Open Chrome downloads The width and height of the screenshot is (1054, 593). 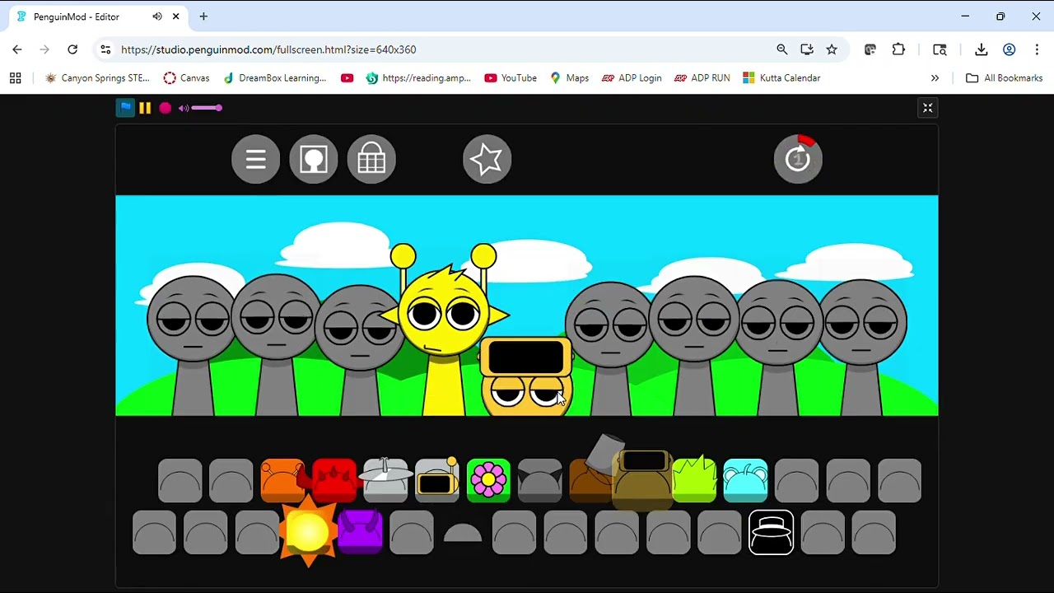point(981,49)
